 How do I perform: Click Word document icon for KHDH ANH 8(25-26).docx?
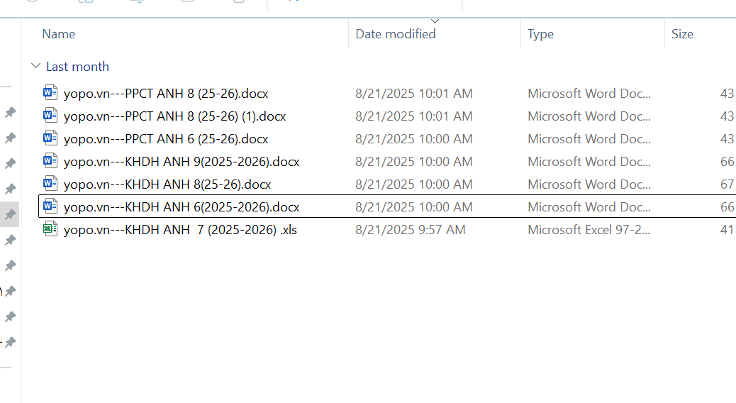[50, 184]
